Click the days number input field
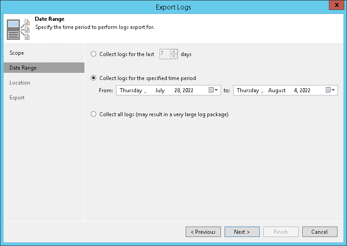 (x=164, y=54)
